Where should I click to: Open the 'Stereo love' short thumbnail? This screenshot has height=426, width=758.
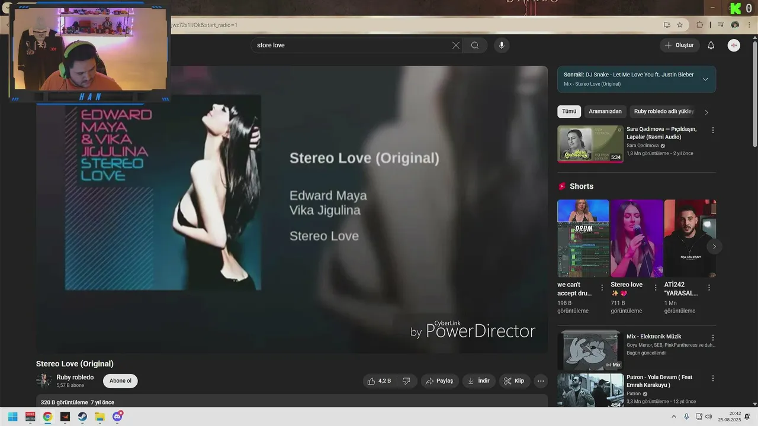click(637, 238)
